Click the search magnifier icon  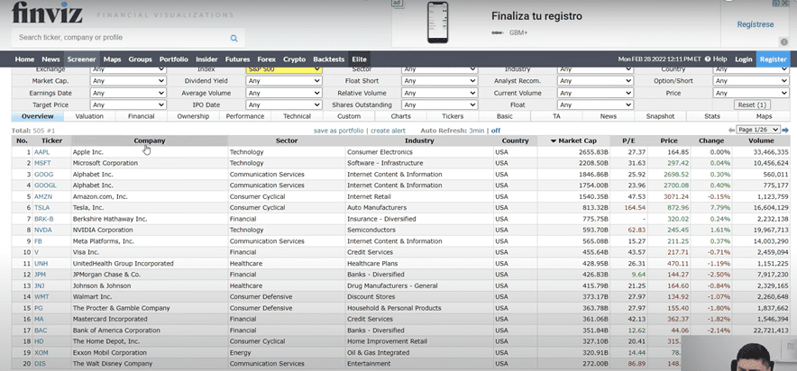coord(234,38)
